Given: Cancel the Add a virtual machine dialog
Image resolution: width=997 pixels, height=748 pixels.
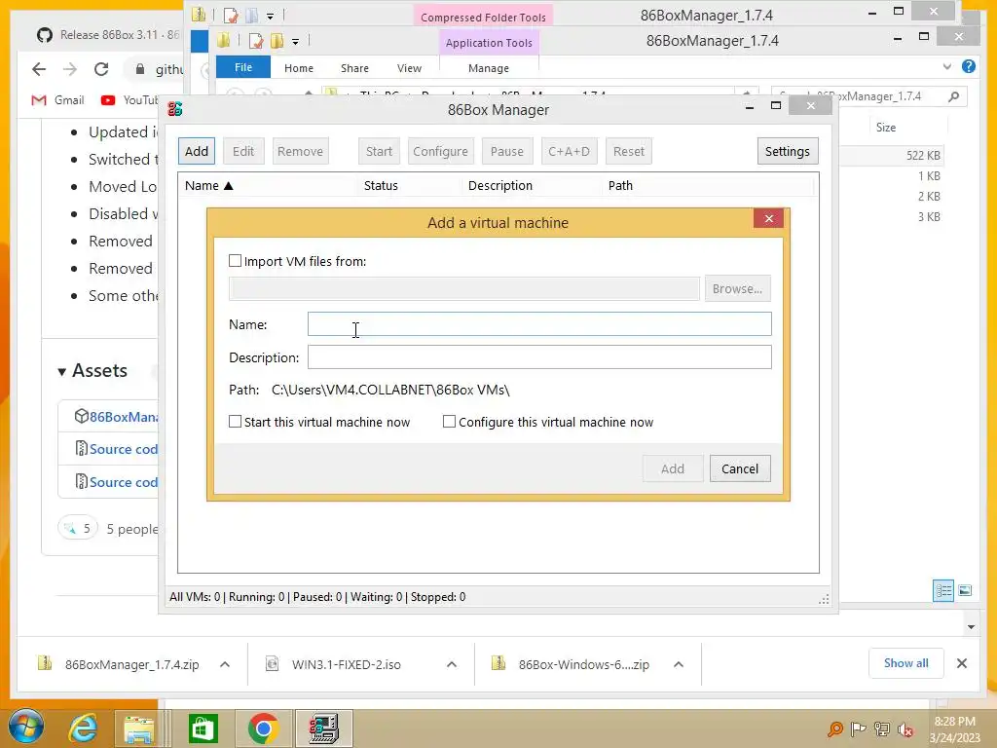Looking at the screenshot, I should tap(740, 468).
